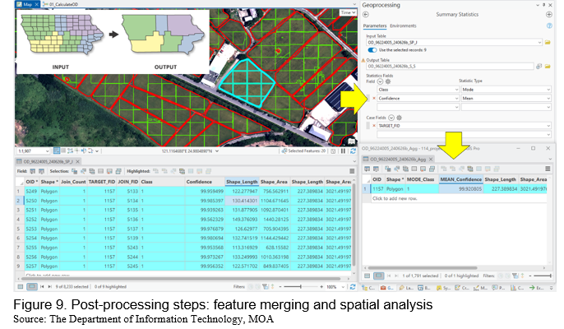Adjust the table zoom percentage slider
Image resolution: width=564 pixels, height=329 pixels.
click(301, 287)
